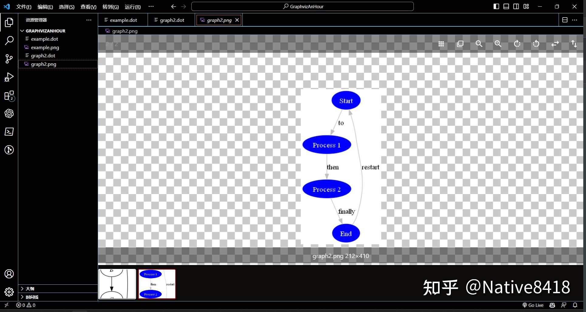586x312 pixels.
Task: Select the first image thumbnail below
Action: pyautogui.click(x=117, y=284)
